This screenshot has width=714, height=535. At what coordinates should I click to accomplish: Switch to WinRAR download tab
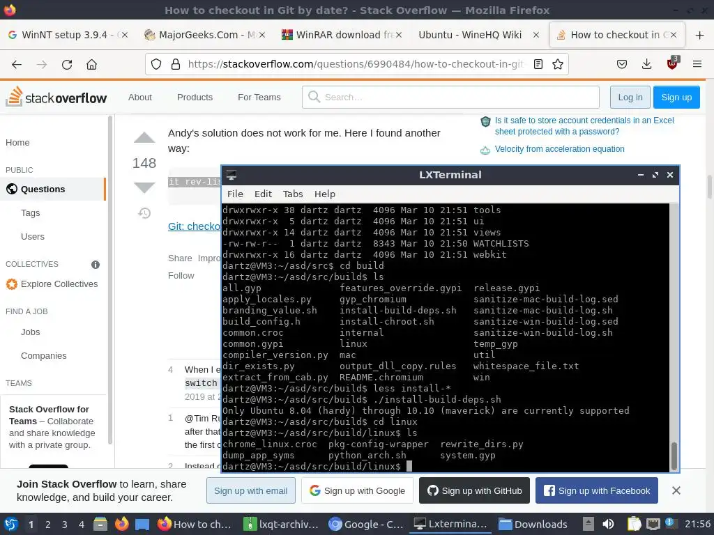(342, 35)
